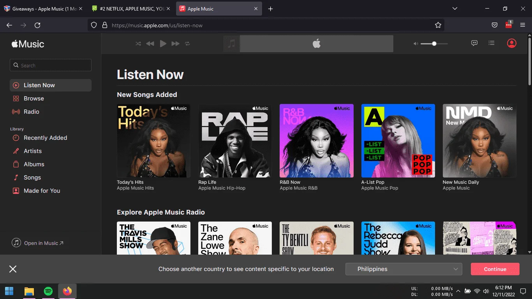Click the address bar URL
The width and height of the screenshot is (532, 299).
[157, 25]
